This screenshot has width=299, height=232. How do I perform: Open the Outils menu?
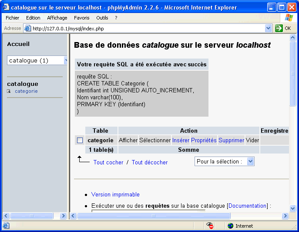click(102, 18)
